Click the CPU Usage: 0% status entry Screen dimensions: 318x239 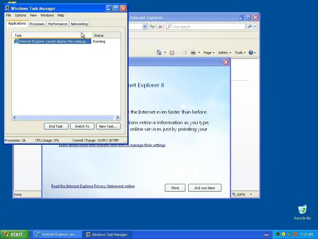pos(47,140)
